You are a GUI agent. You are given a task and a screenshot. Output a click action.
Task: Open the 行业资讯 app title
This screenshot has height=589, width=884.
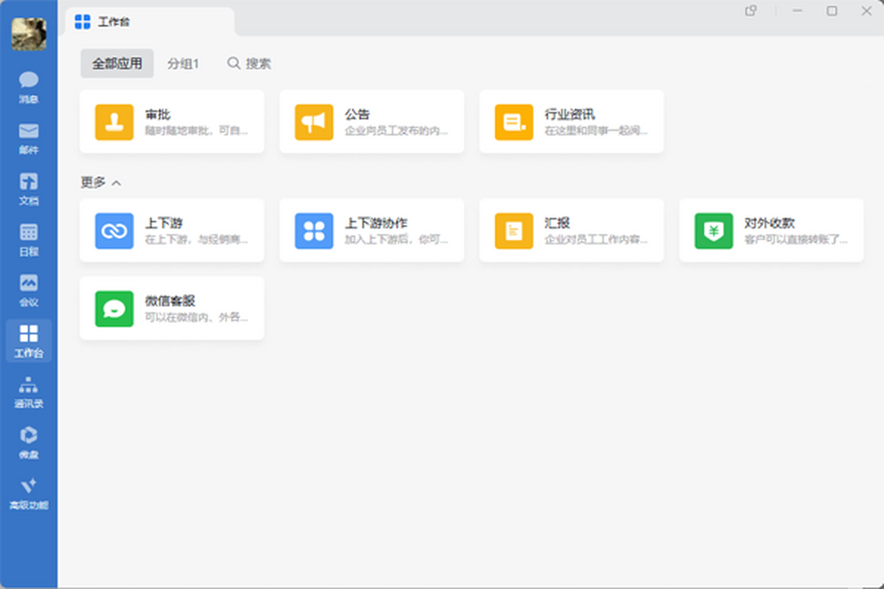tap(569, 114)
